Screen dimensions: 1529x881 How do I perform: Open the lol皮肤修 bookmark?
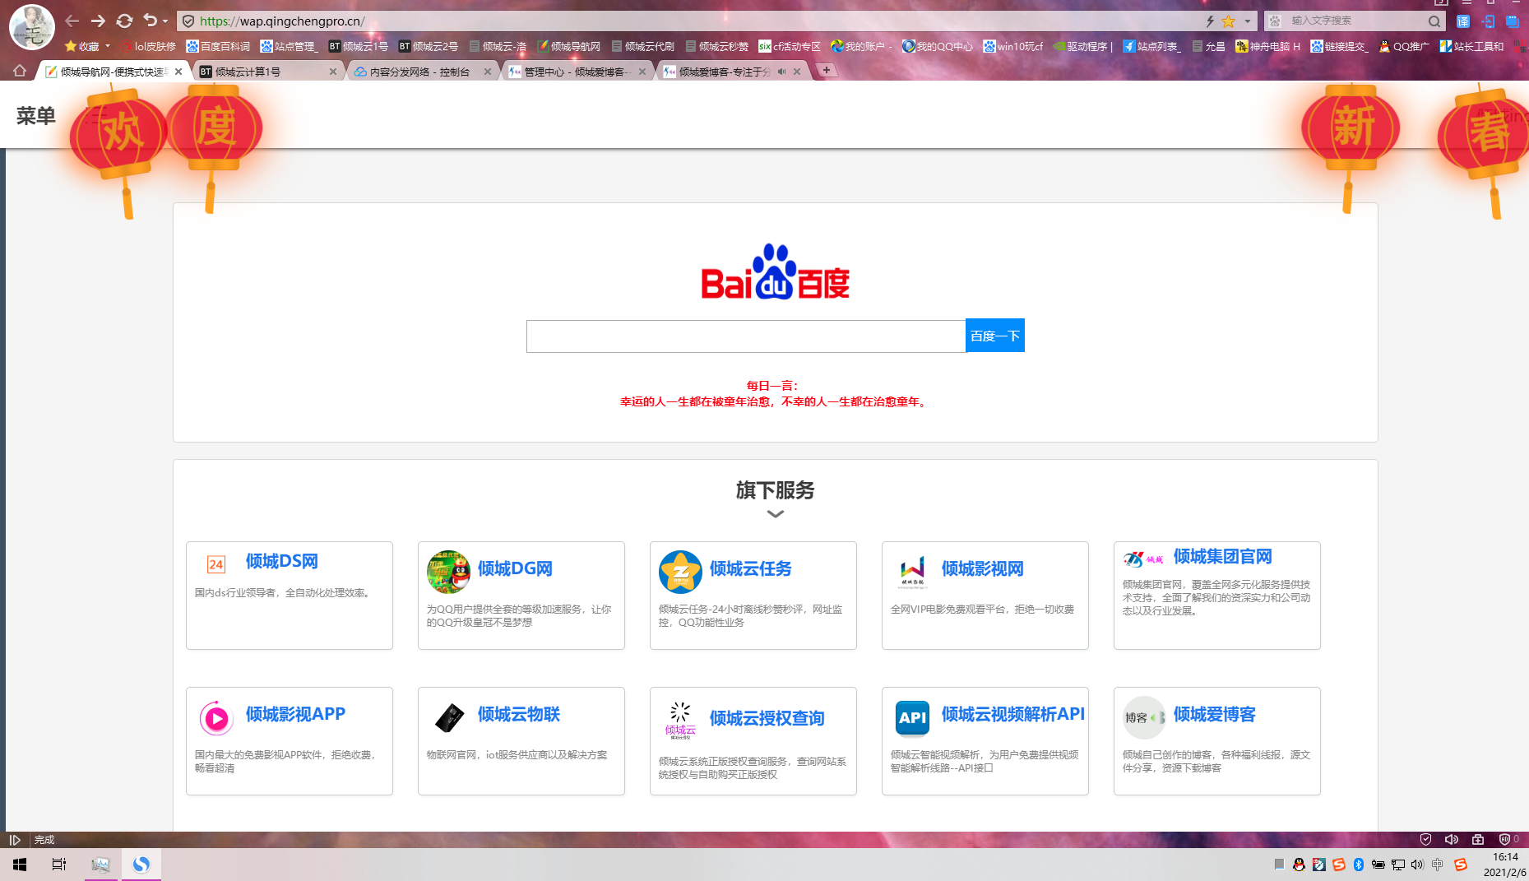click(x=148, y=46)
